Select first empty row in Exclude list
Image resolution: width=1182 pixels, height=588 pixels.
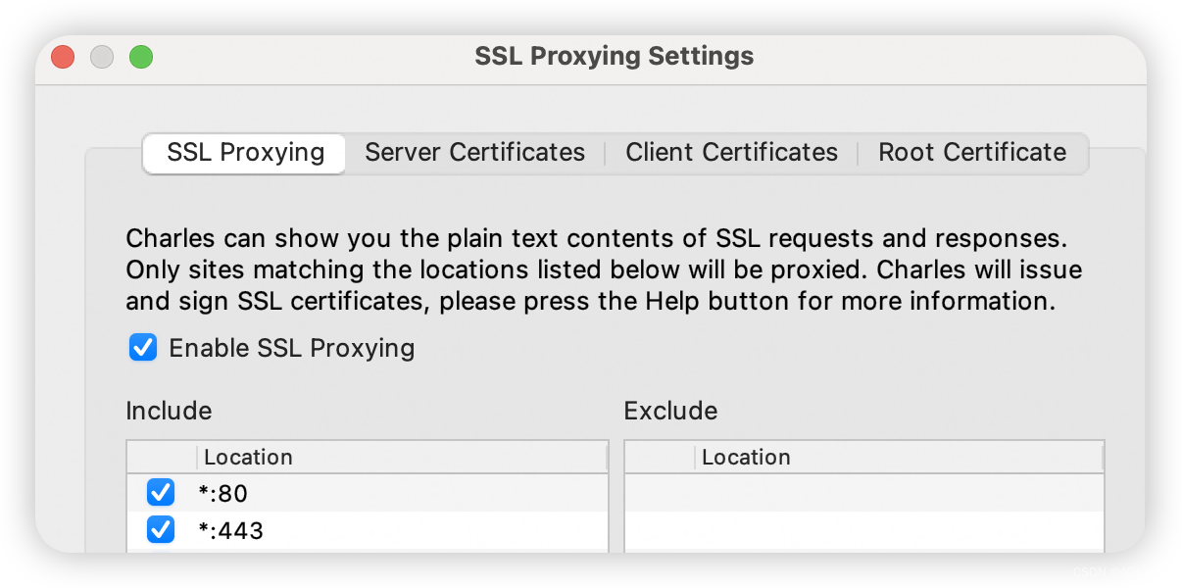coord(864,493)
